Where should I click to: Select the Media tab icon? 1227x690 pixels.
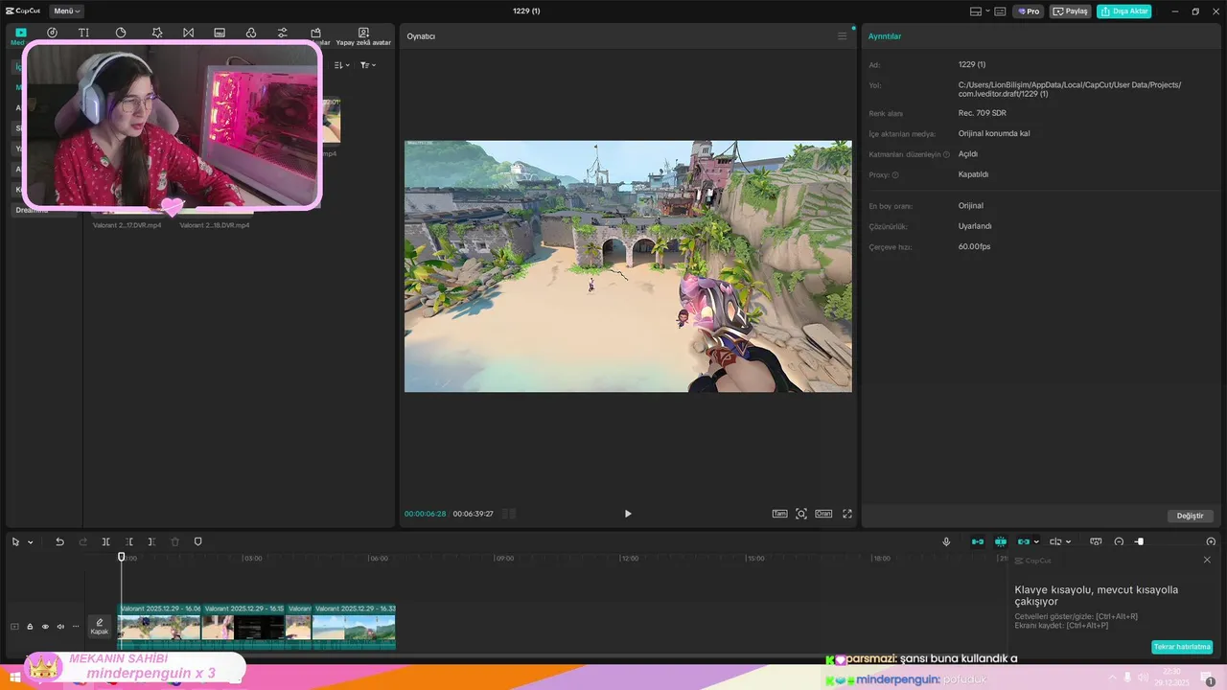20,33
